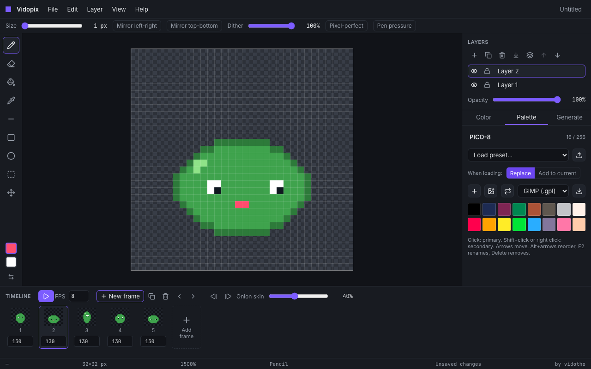
Task: Duplicate current frame in timeline
Action: pos(151,296)
